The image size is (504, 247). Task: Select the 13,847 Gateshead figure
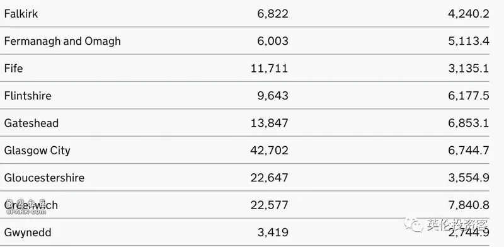(270, 123)
